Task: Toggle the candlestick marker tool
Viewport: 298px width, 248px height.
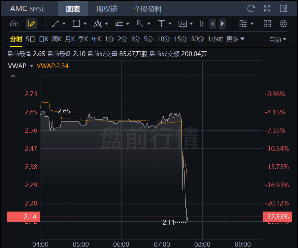Action: click(202, 24)
